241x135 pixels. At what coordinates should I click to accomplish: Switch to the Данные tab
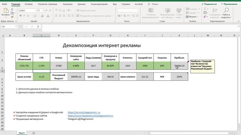[81, 4]
